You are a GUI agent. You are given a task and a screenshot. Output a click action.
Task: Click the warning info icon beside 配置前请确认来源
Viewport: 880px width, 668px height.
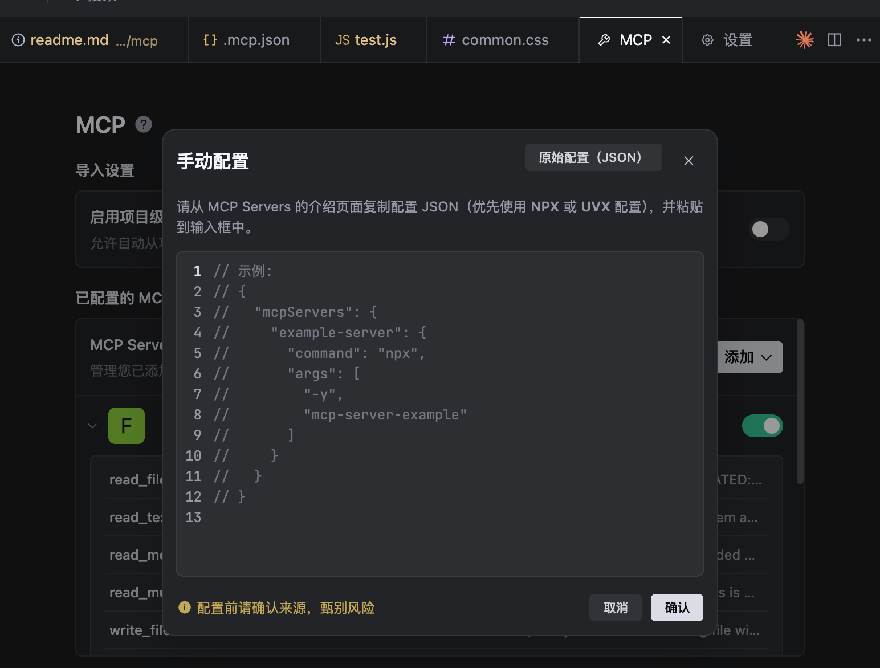(x=184, y=608)
